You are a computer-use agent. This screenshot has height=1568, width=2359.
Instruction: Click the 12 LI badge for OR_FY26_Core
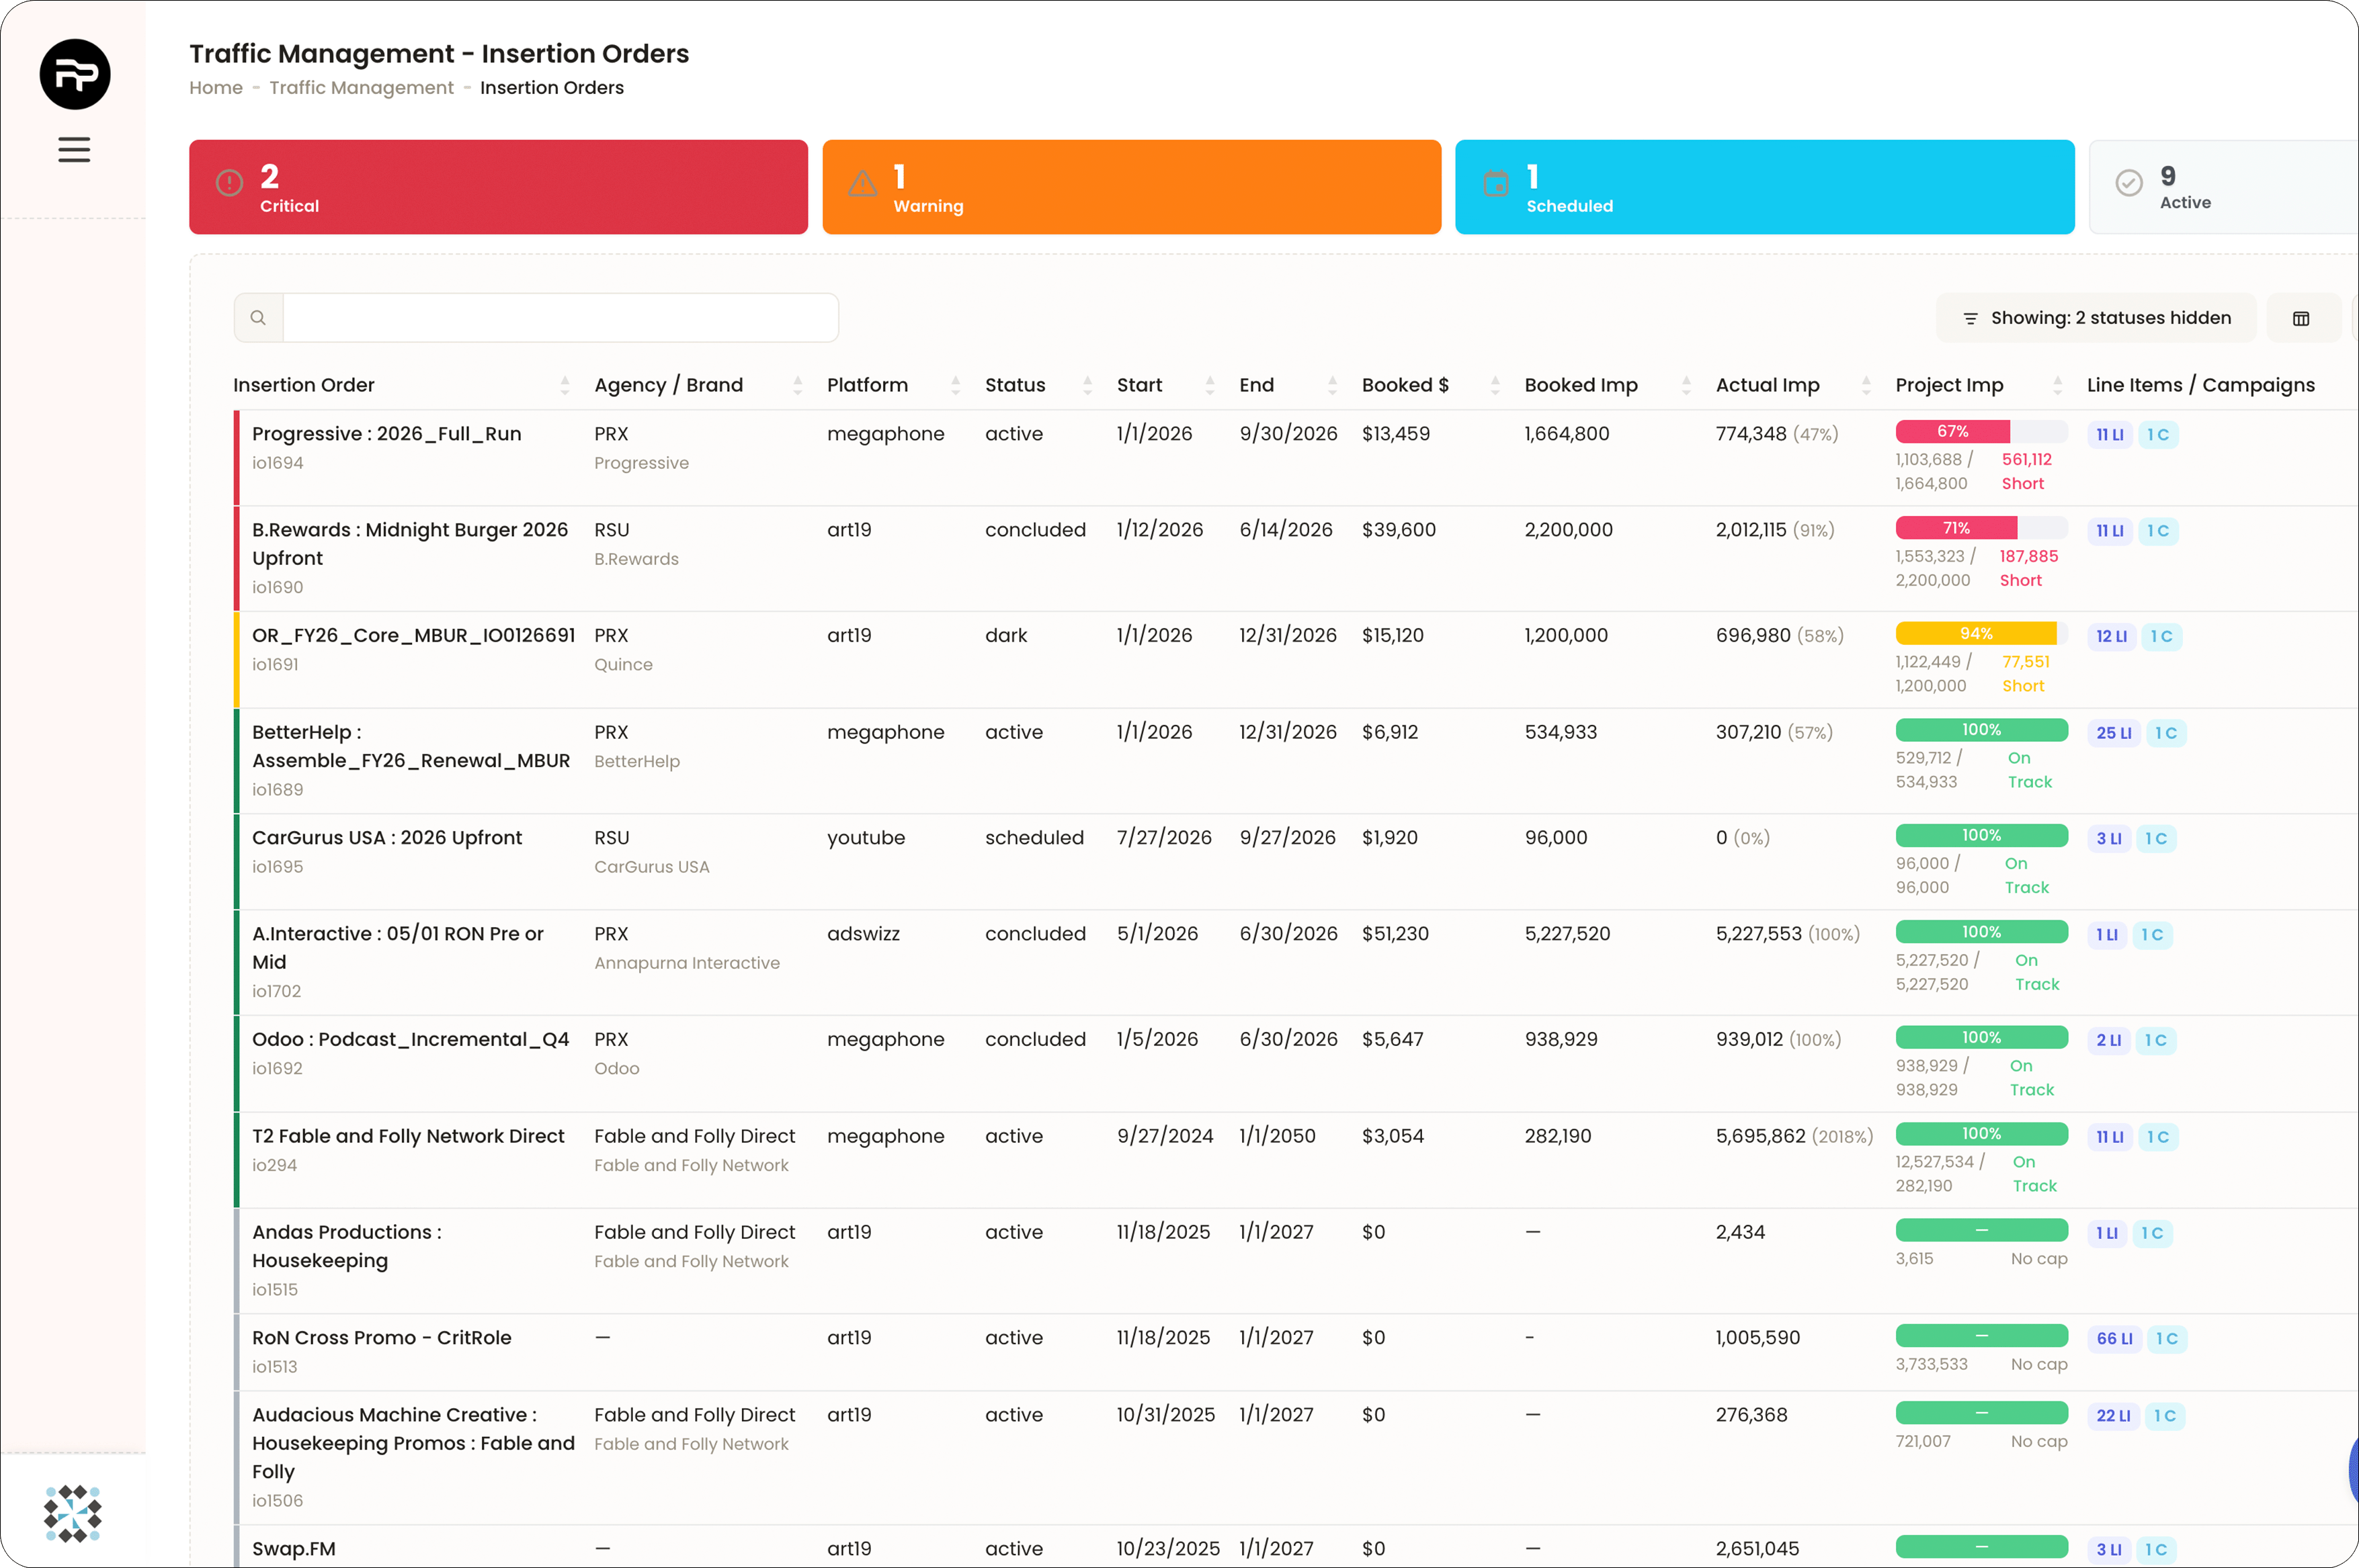coord(2111,637)
